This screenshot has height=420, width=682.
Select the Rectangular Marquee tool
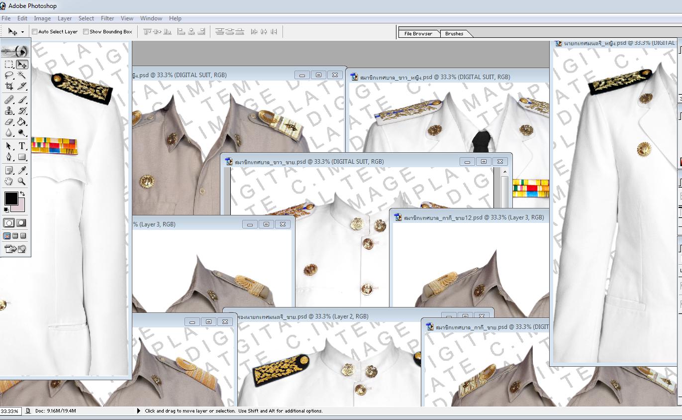click(9, 64)
